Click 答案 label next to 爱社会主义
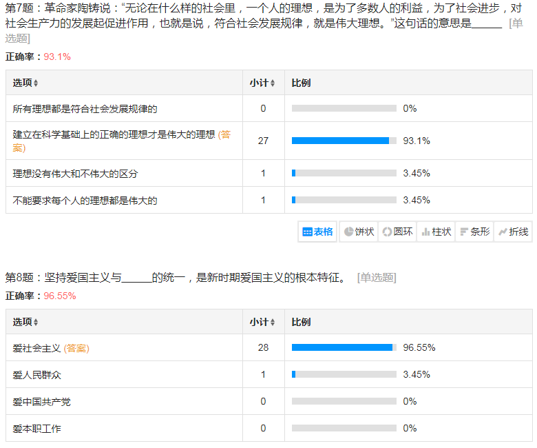This screenshot has width=537, height=448. point(76,348)
